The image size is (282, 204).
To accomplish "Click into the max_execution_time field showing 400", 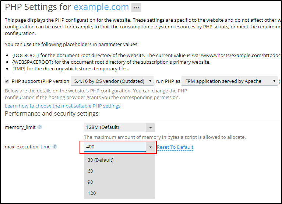I will (x=114, y=147).
